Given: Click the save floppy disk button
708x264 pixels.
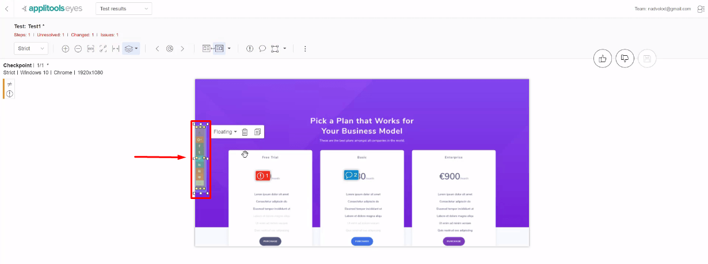Looking at the screenshot, I should click(x=647, y=58).
